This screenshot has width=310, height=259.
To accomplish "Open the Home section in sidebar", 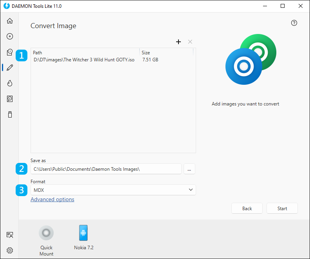I will 10,21.
